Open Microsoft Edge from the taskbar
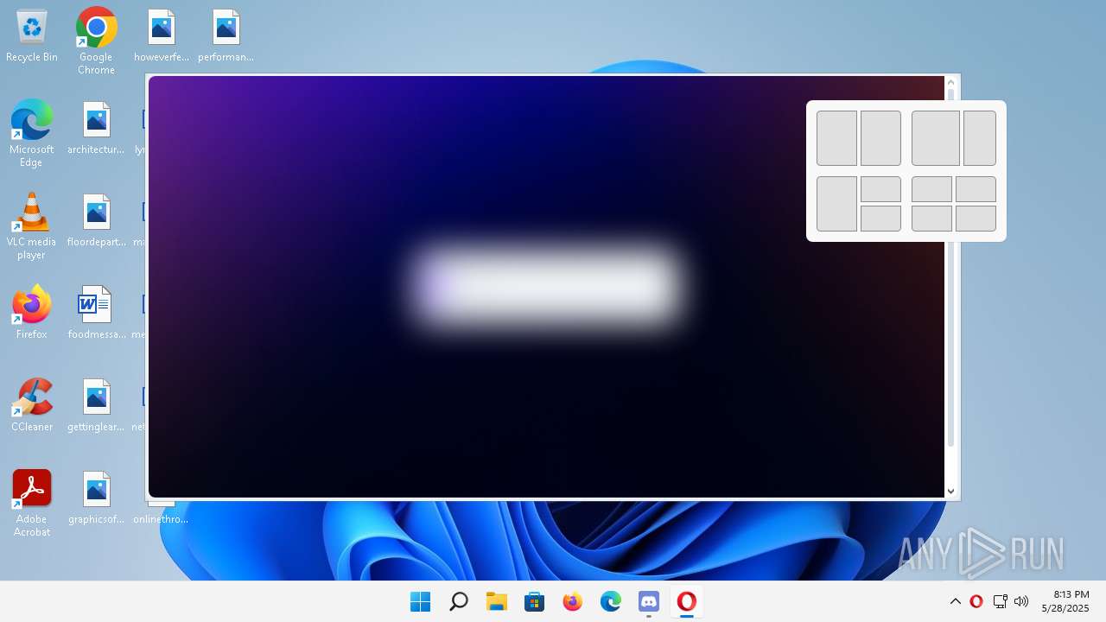1106x622 pixels. pyautogui.click(x=611, y=601)
